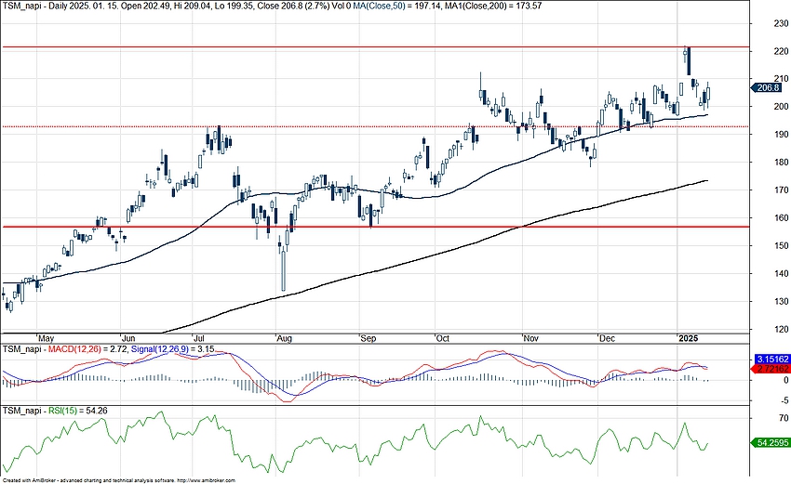Click the RSI(15) = 54.26 indicator label

point(77,411)
